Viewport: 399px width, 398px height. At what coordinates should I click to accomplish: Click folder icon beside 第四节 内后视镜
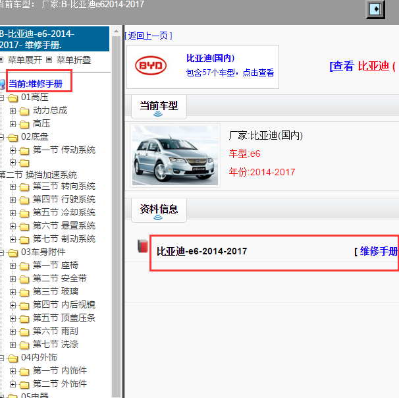[24, 306]
